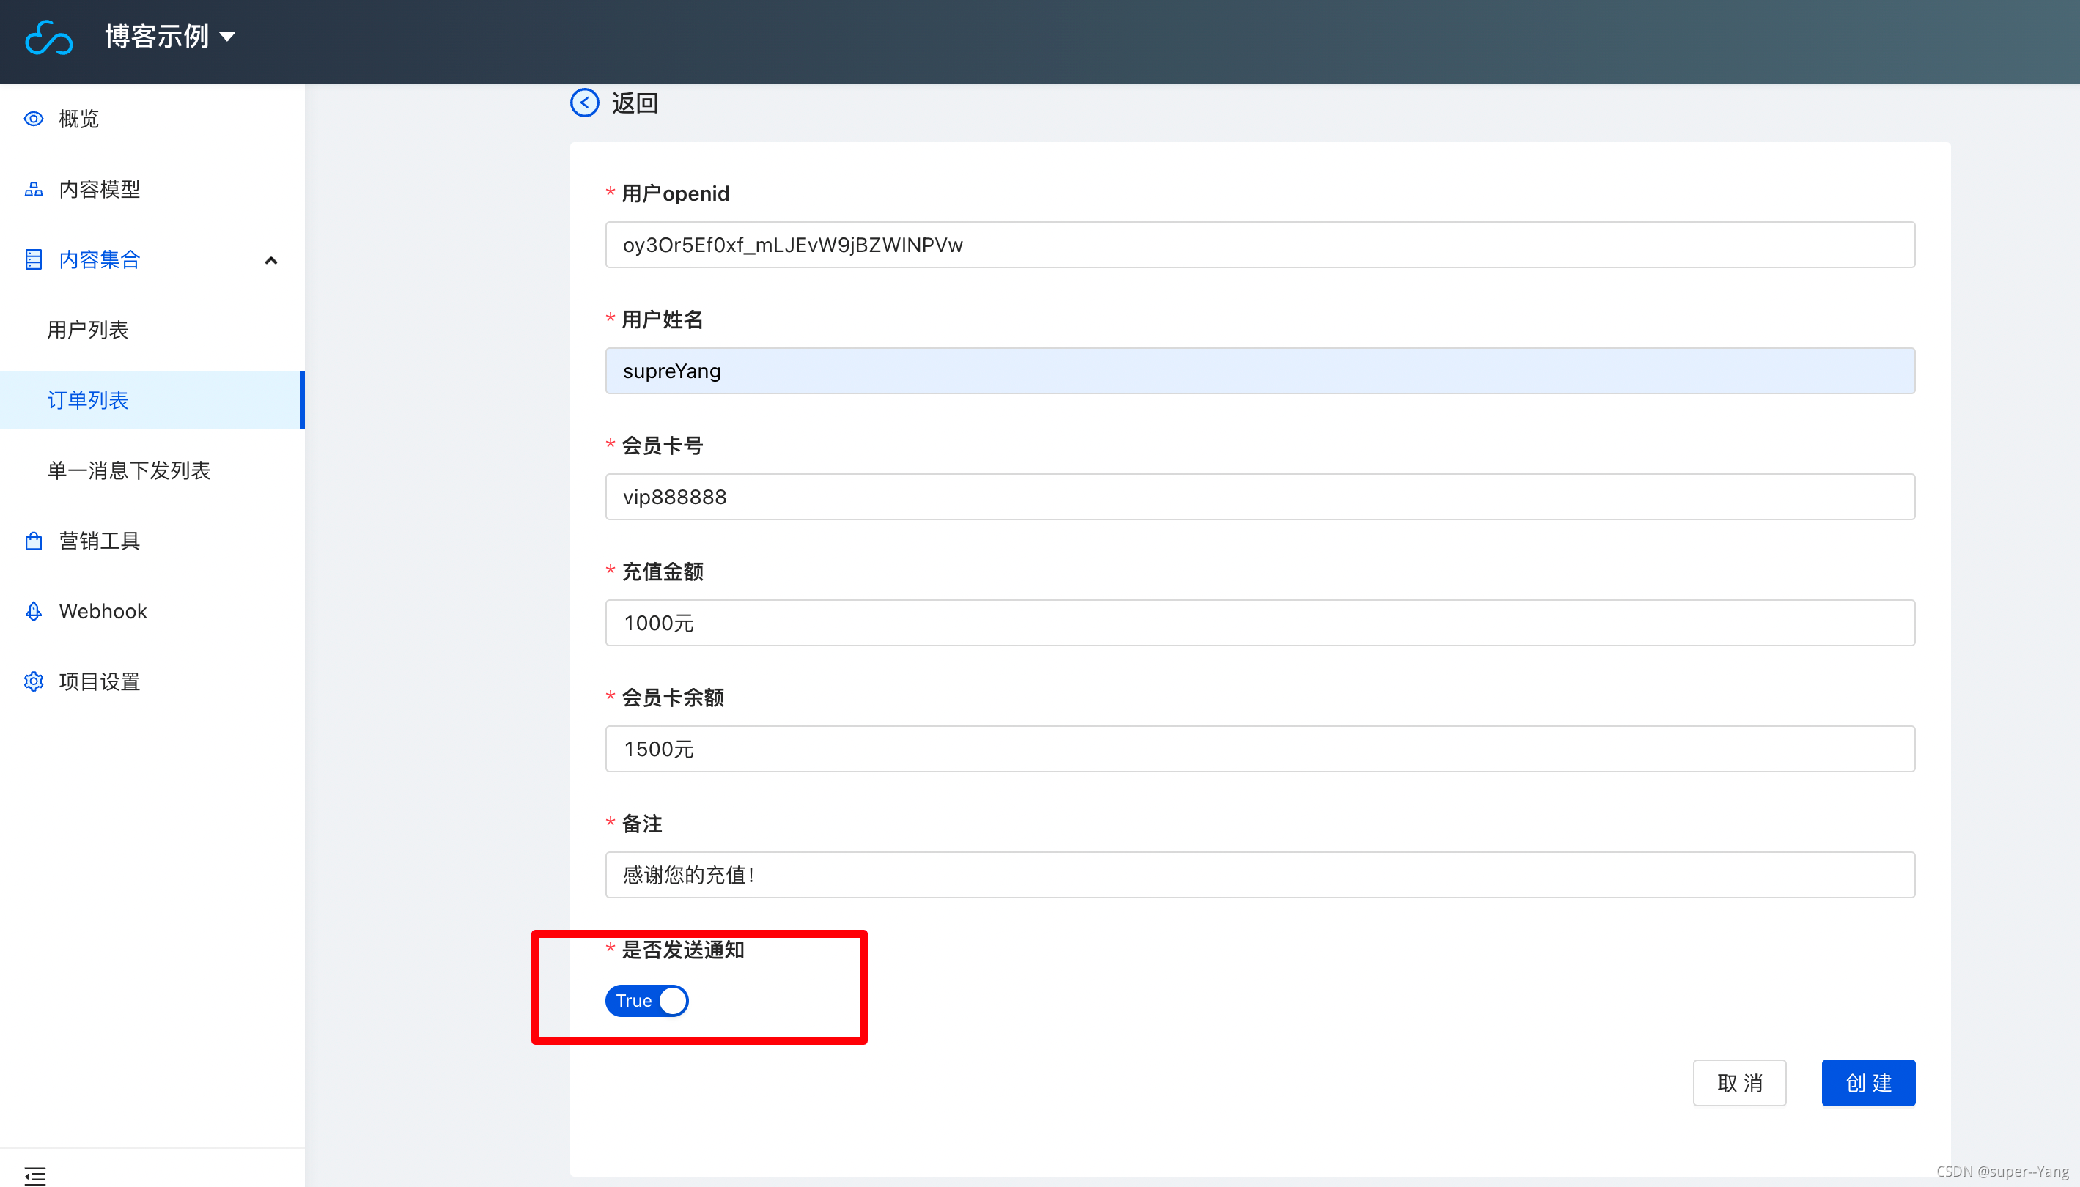Viewport: 2080px width, 1187px height.
Task: Click the content collection list icon
Action: [x=34, y=259]
